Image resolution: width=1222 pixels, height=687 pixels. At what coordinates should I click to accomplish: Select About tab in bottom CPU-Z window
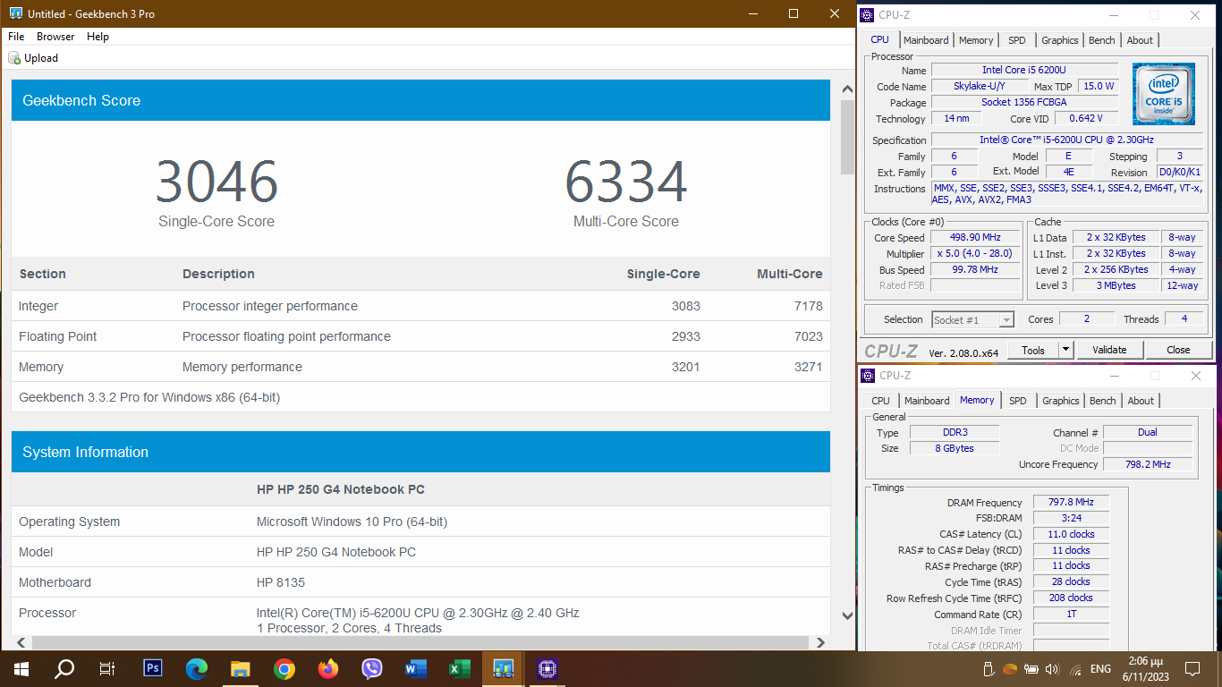point(1141,401)
